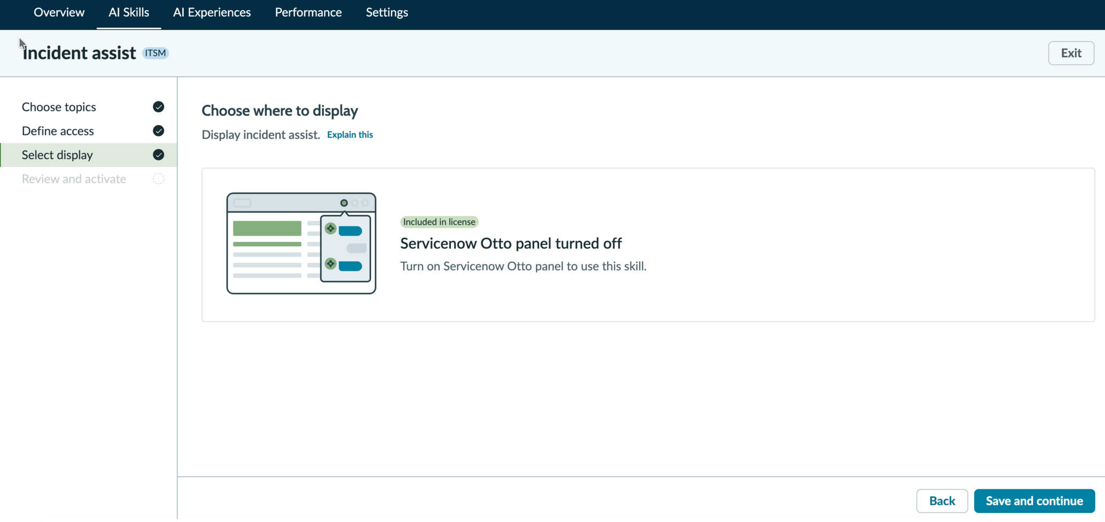
Task: Click the Review and activate pending circle icon
Action: [x=159, y=179]
